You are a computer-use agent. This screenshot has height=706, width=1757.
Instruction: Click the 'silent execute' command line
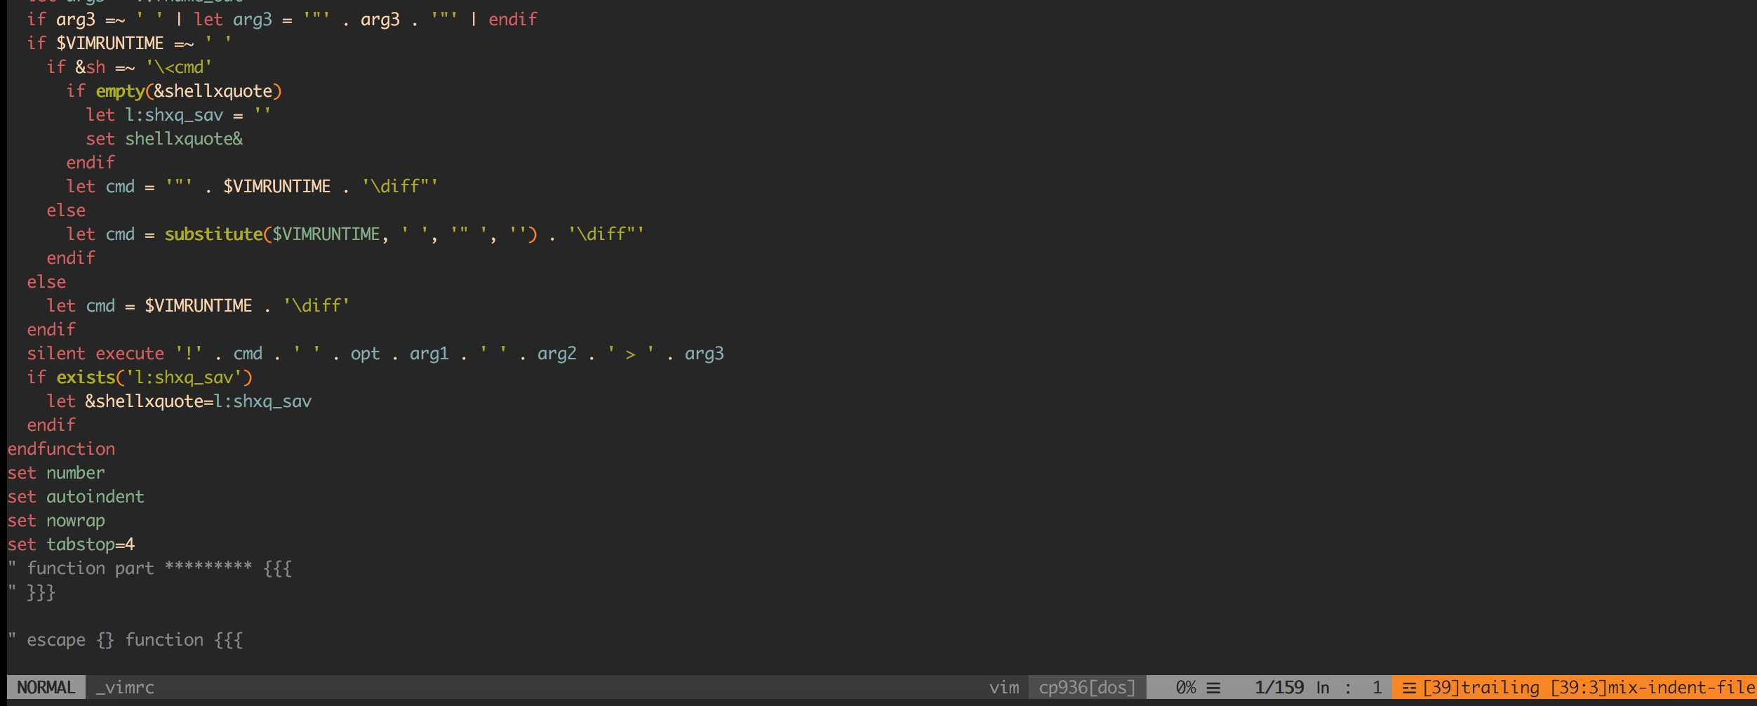[375, 353]
